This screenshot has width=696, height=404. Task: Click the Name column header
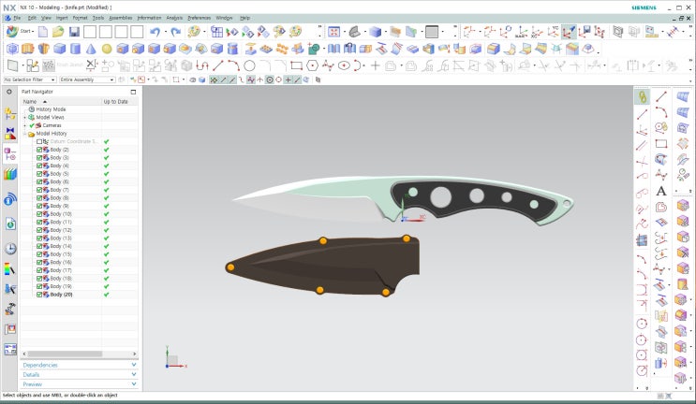click(30, 101)
